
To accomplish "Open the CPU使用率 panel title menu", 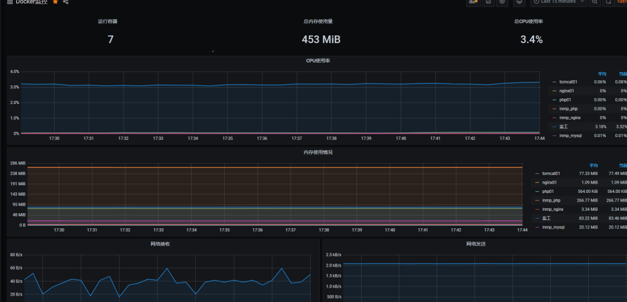I will pyautogui.click(x=318, y=61).
